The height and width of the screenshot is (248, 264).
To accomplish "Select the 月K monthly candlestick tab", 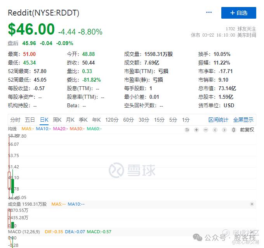I will 70,120.
